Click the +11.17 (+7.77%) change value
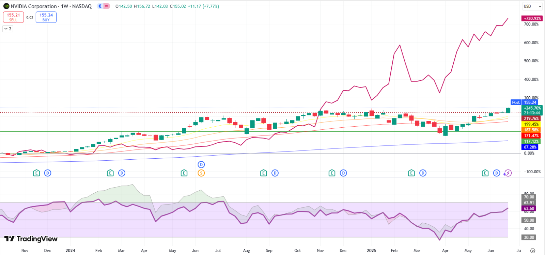 pos(203,6)
